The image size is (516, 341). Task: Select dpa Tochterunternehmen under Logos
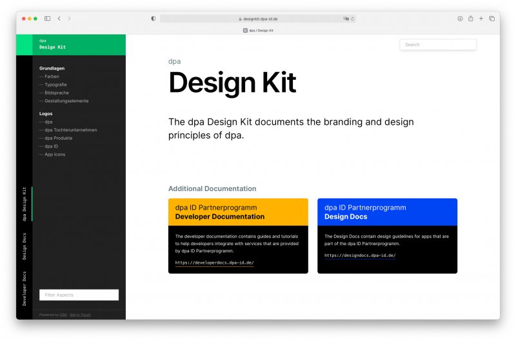tap(70, 130)
